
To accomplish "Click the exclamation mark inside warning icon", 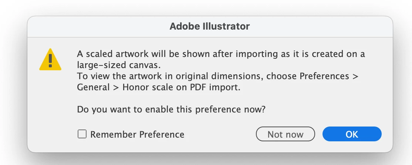I will [51, 60].
